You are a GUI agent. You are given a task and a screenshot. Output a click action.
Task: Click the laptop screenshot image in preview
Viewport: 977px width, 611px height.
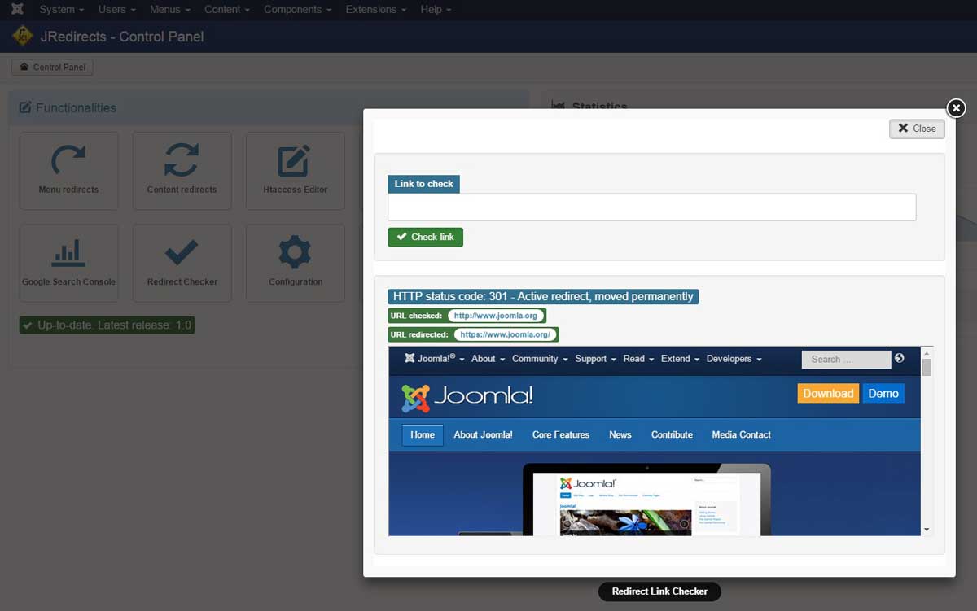(x=646, y=500)
